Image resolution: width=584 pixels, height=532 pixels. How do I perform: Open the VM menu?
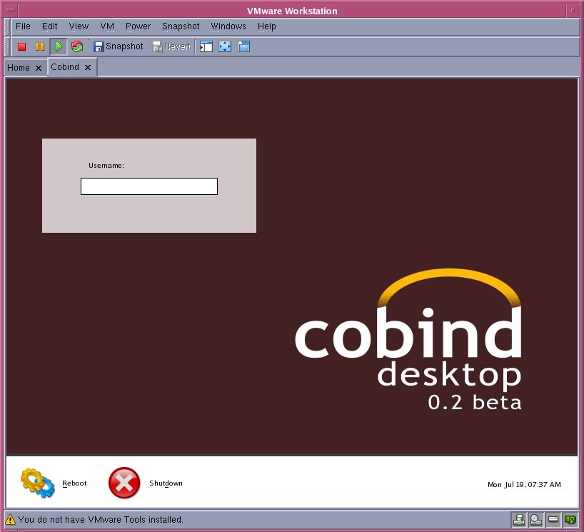click(x=107, y=26)
